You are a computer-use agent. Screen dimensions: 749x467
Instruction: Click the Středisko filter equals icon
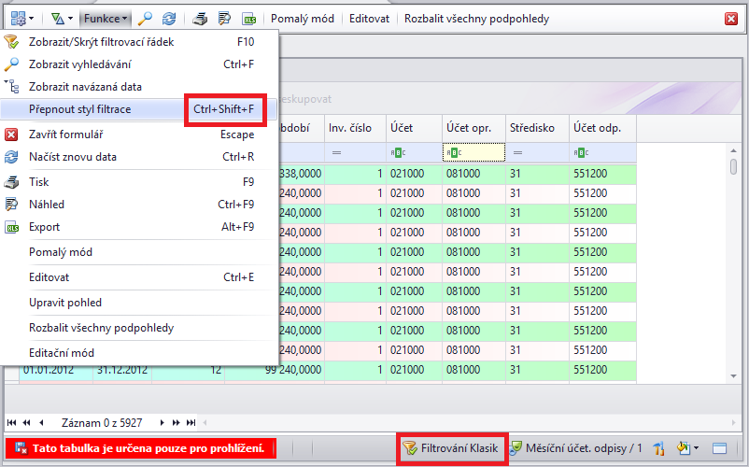click(x=517, y=153)
